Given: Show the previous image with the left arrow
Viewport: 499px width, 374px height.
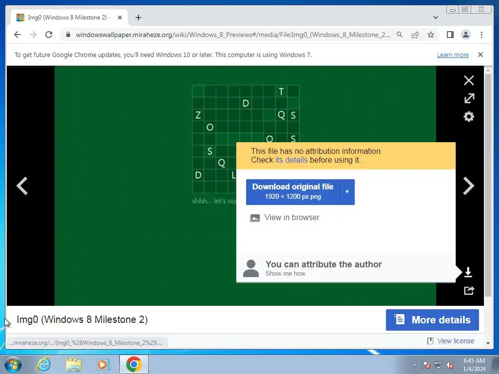Looking at the screenshot, I should pyautogui.click(x=22, y=186).
